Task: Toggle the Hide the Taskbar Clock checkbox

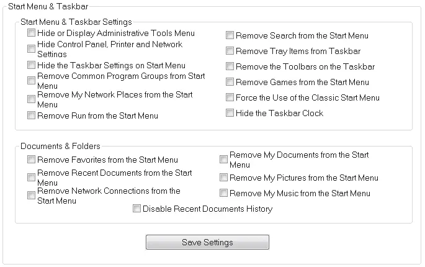Action: point(230,113)
